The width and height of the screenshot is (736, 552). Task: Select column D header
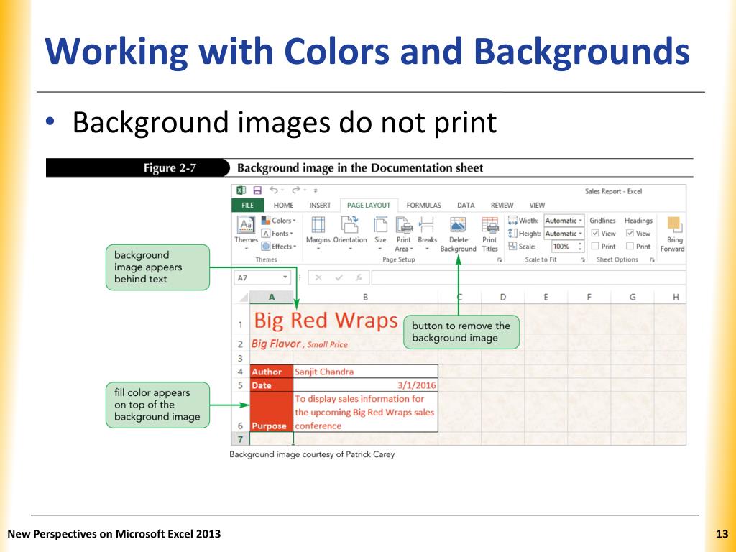point(502,297)
